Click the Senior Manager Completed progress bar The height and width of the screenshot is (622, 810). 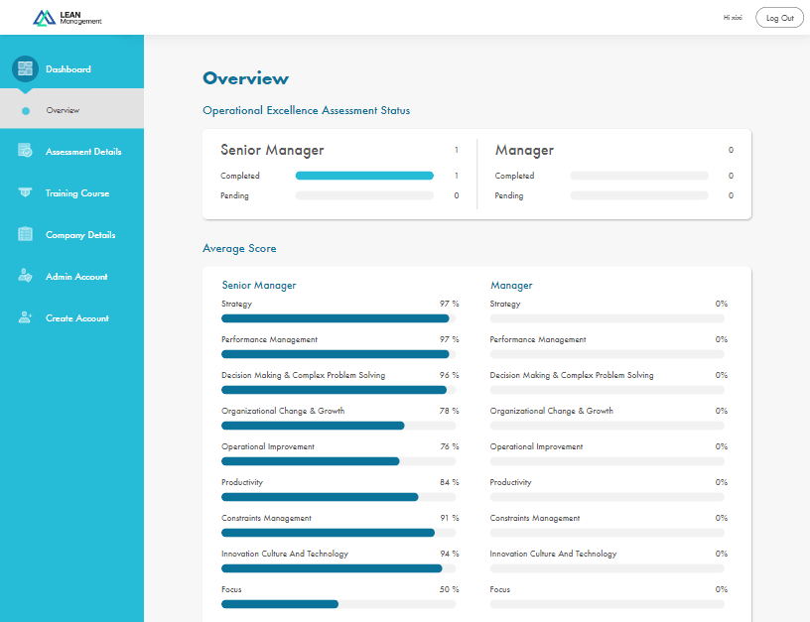coord(364,176)
